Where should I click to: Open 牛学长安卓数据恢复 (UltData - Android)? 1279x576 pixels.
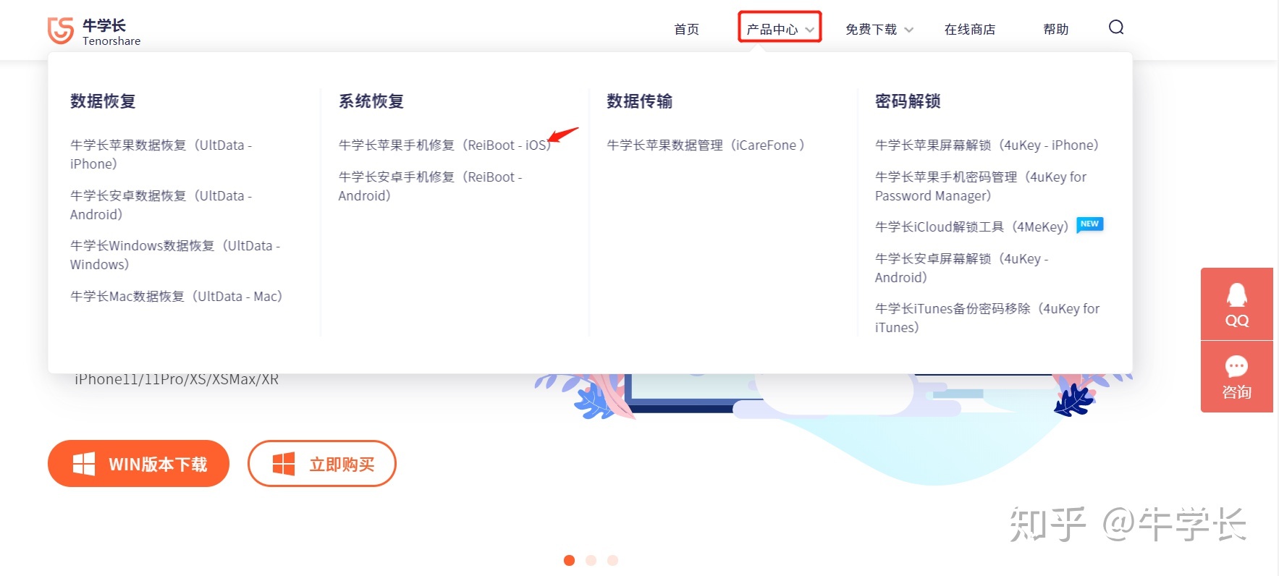coord(161,205)
